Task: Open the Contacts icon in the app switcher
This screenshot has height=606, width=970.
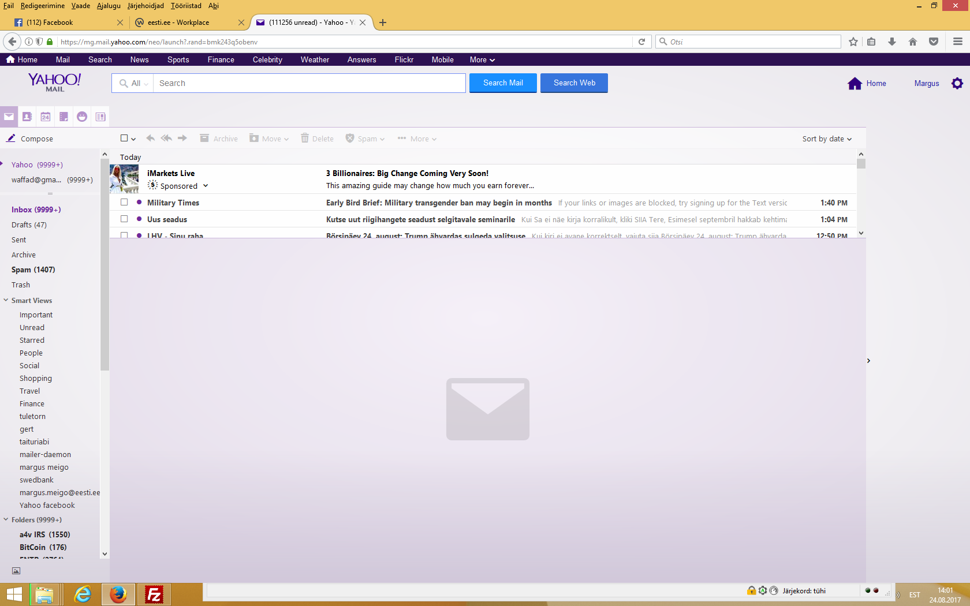Action: pyautogui.click(x=27, y=117)
